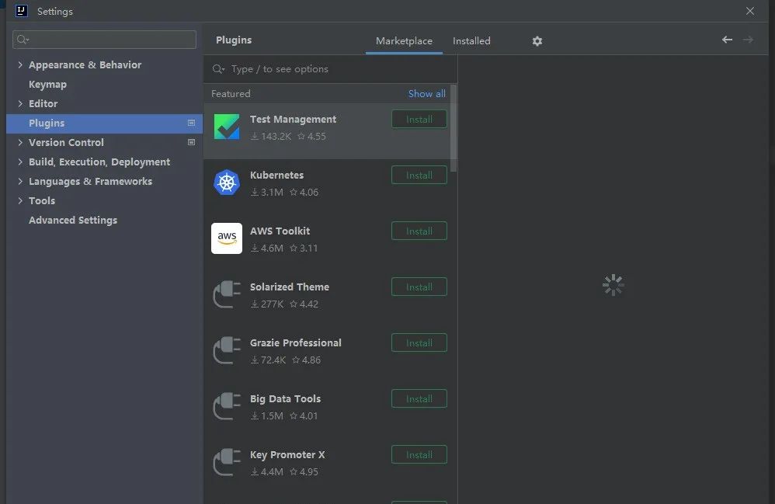This screenshot has height=504, width=775.
Task: Click the Solarized Theme plugin icon
Action: click(x=227, y=294)
